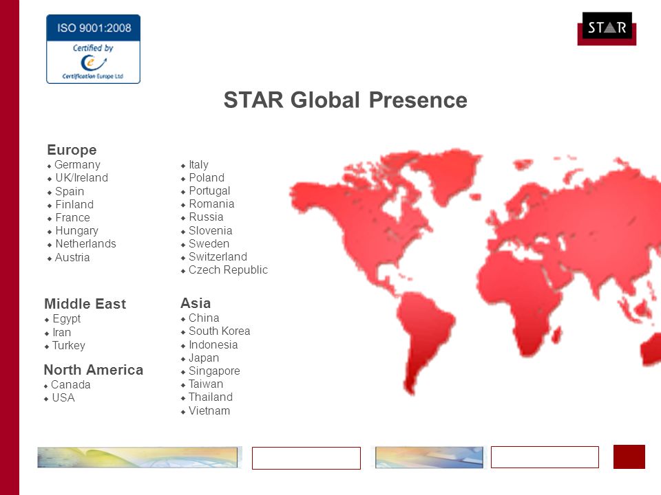Viewport: 661px width, 495px height.
Task: Select the "Asia" heading
Action: pyautogui.click(x=196, y=303)
